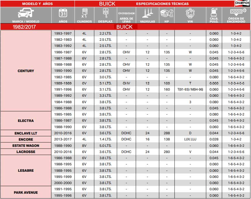Click the engine block icon above VIN
Viewport: 251px width, 199px height.
(190, 13)
